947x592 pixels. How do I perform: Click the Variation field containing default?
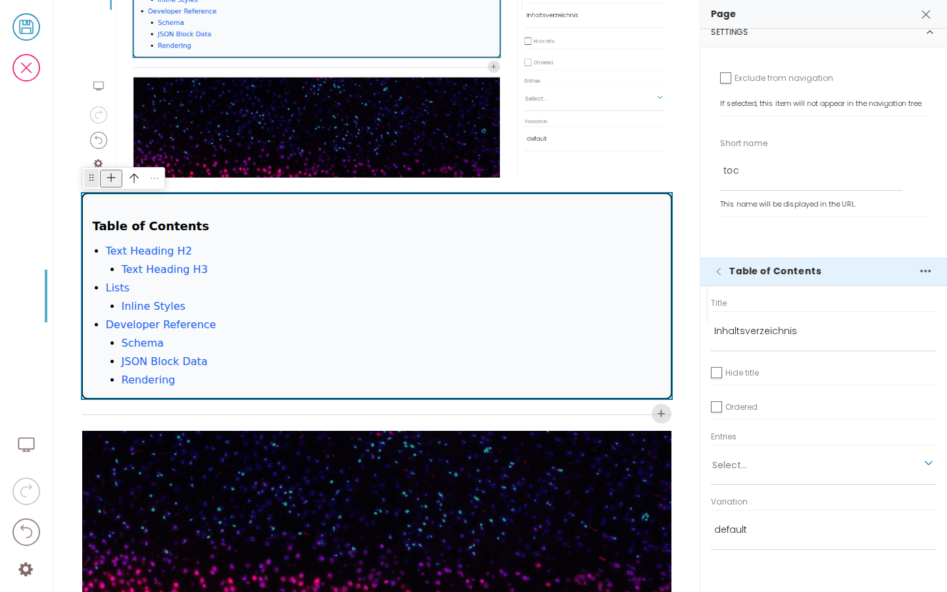pos(823,530)
